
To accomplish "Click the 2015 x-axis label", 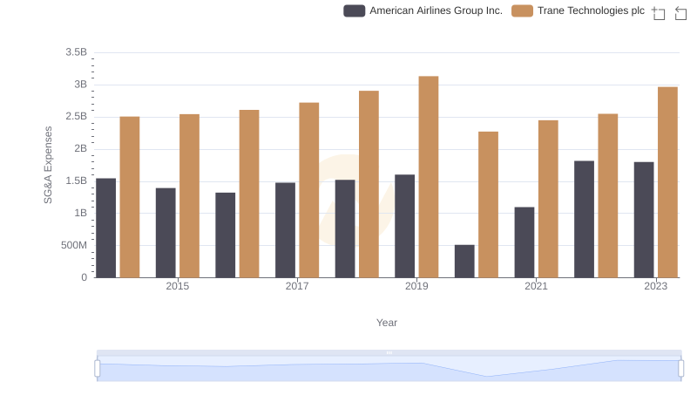I will (x=178, y=286).
